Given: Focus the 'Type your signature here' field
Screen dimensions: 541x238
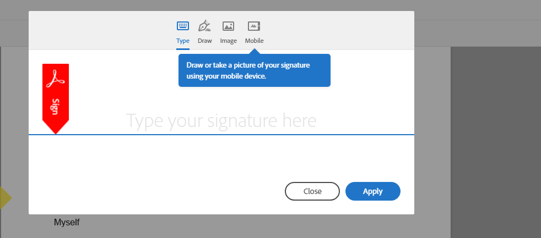Looking at the screenshot, I should point(221,120).
